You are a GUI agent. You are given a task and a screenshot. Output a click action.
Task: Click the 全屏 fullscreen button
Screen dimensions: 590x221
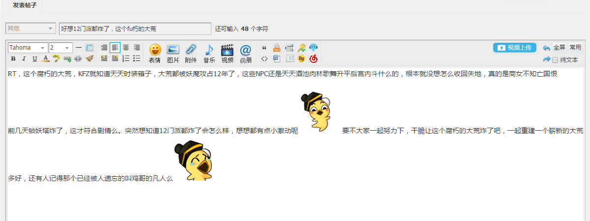(x=559, y=48)
